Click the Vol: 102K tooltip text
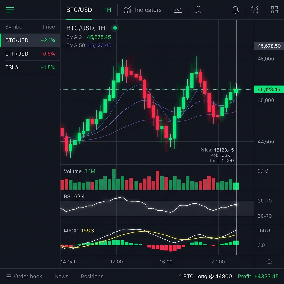The image size is (284, 284). 220,155
